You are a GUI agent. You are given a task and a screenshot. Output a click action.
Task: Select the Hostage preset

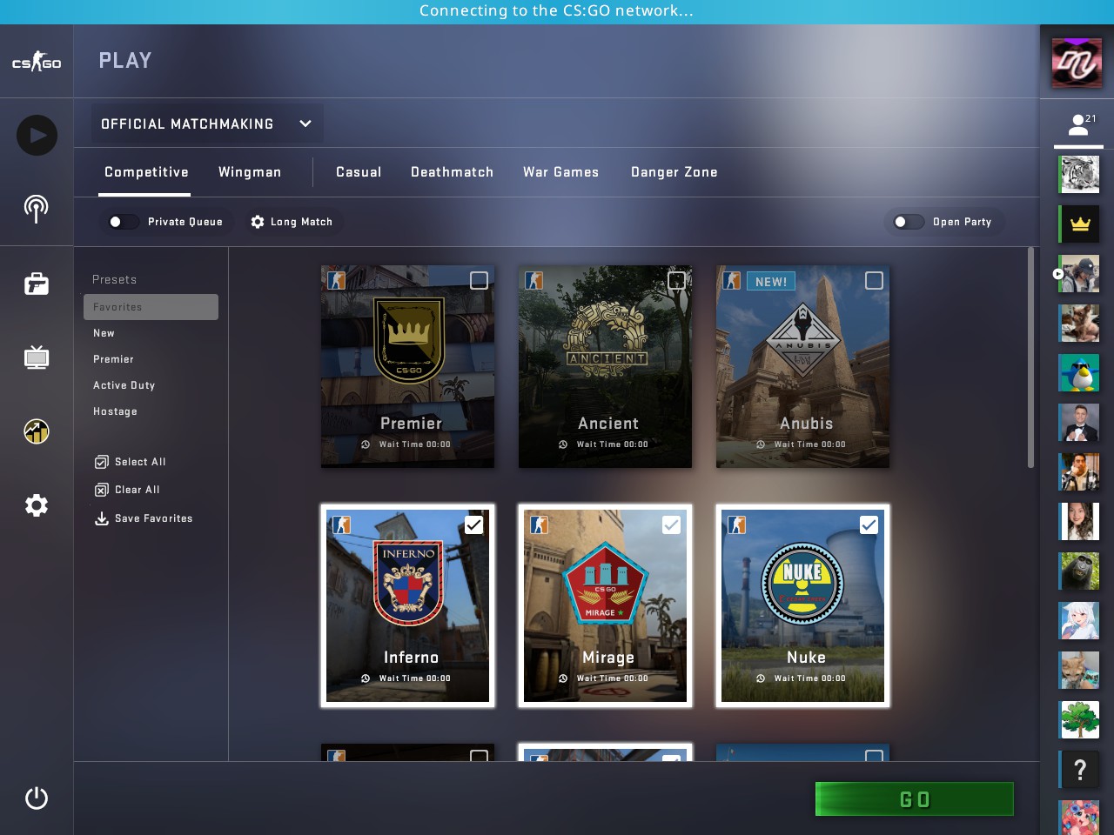151,411
